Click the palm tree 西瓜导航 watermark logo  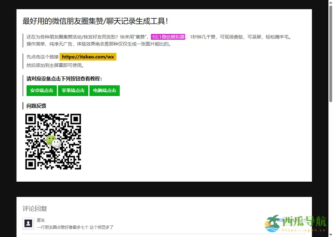[272, 224]
